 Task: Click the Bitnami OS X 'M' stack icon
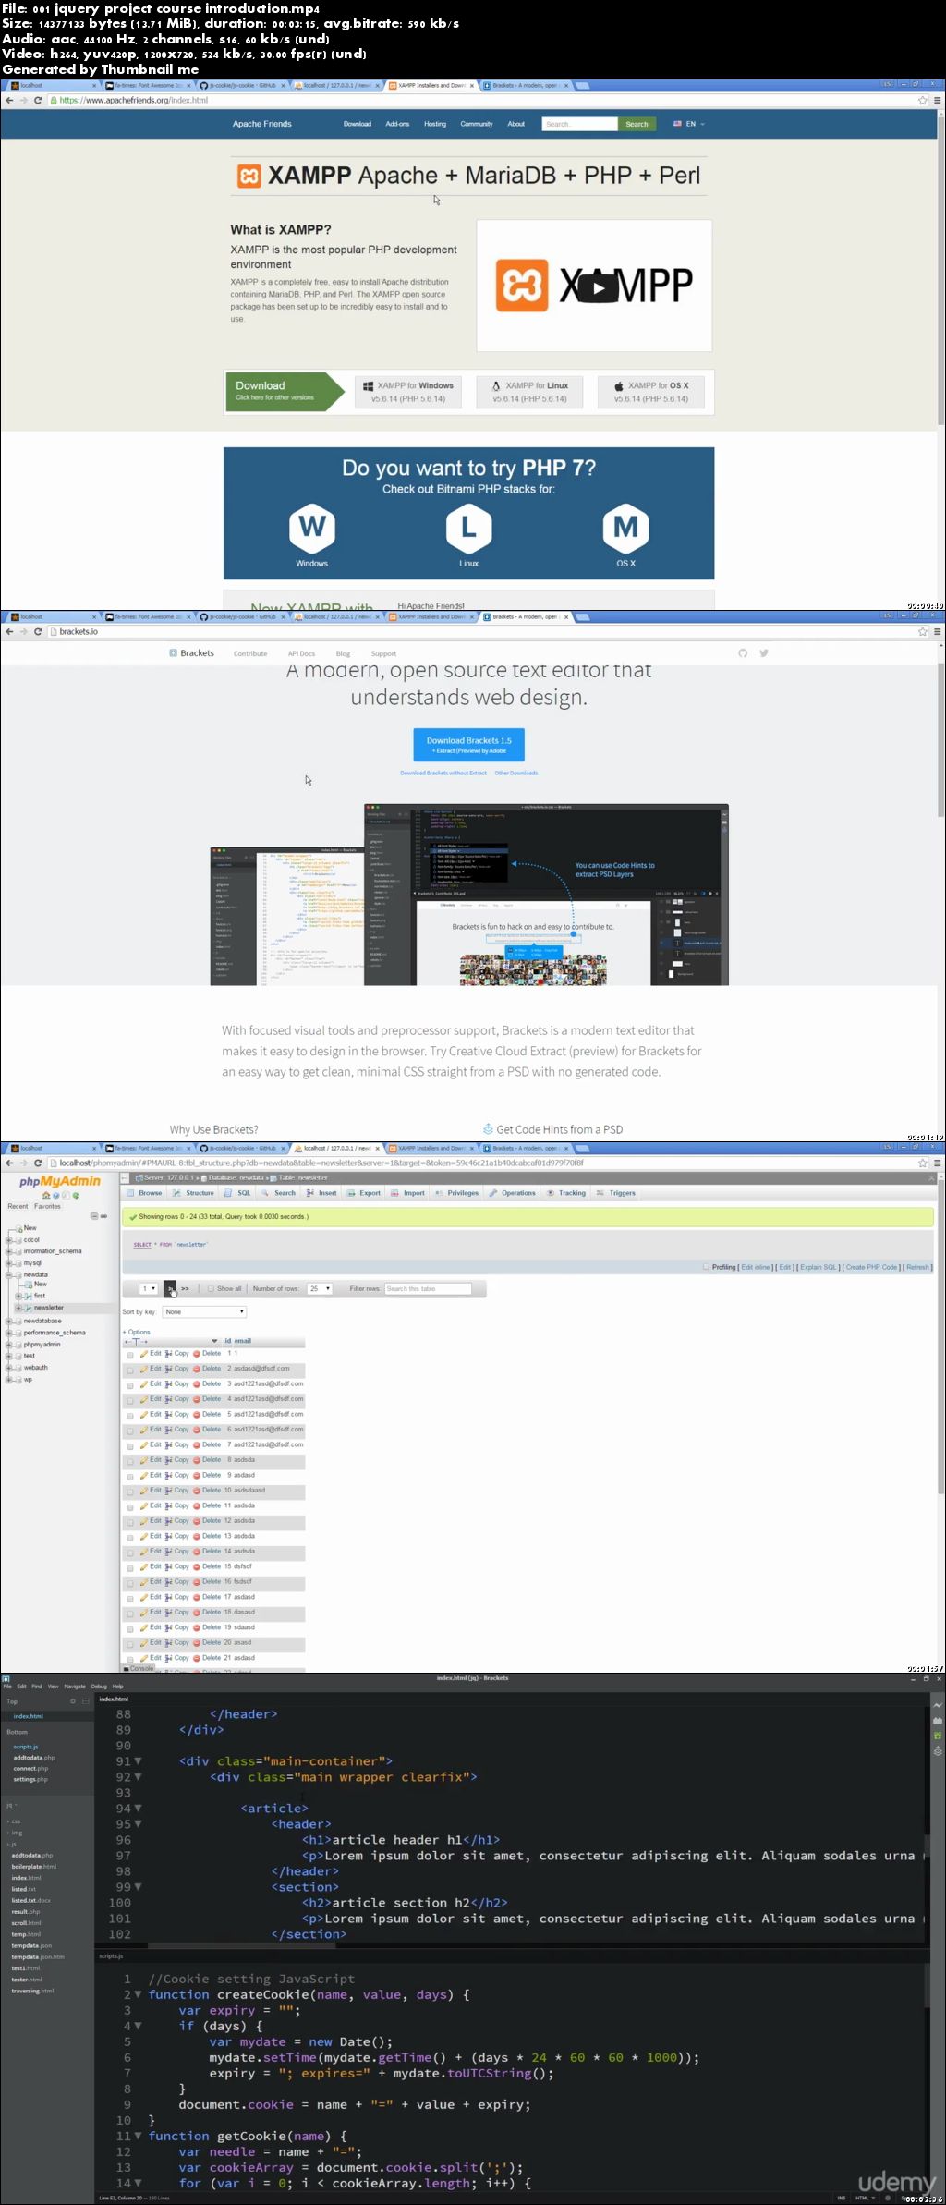coord(626,527)
